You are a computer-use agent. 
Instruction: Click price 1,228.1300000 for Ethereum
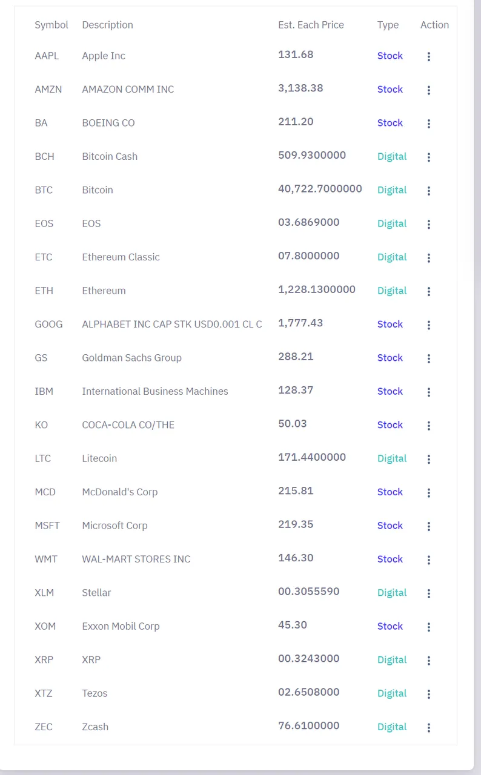[317, 289]
